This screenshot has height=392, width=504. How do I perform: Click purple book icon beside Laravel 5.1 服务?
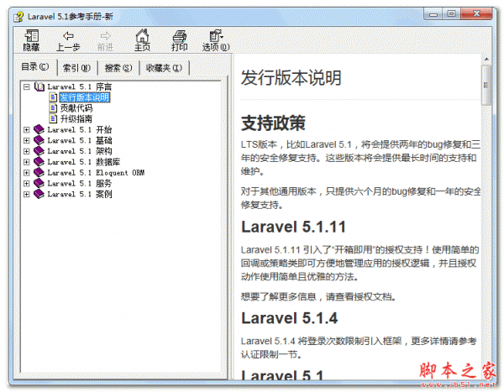tap(39, 183)
